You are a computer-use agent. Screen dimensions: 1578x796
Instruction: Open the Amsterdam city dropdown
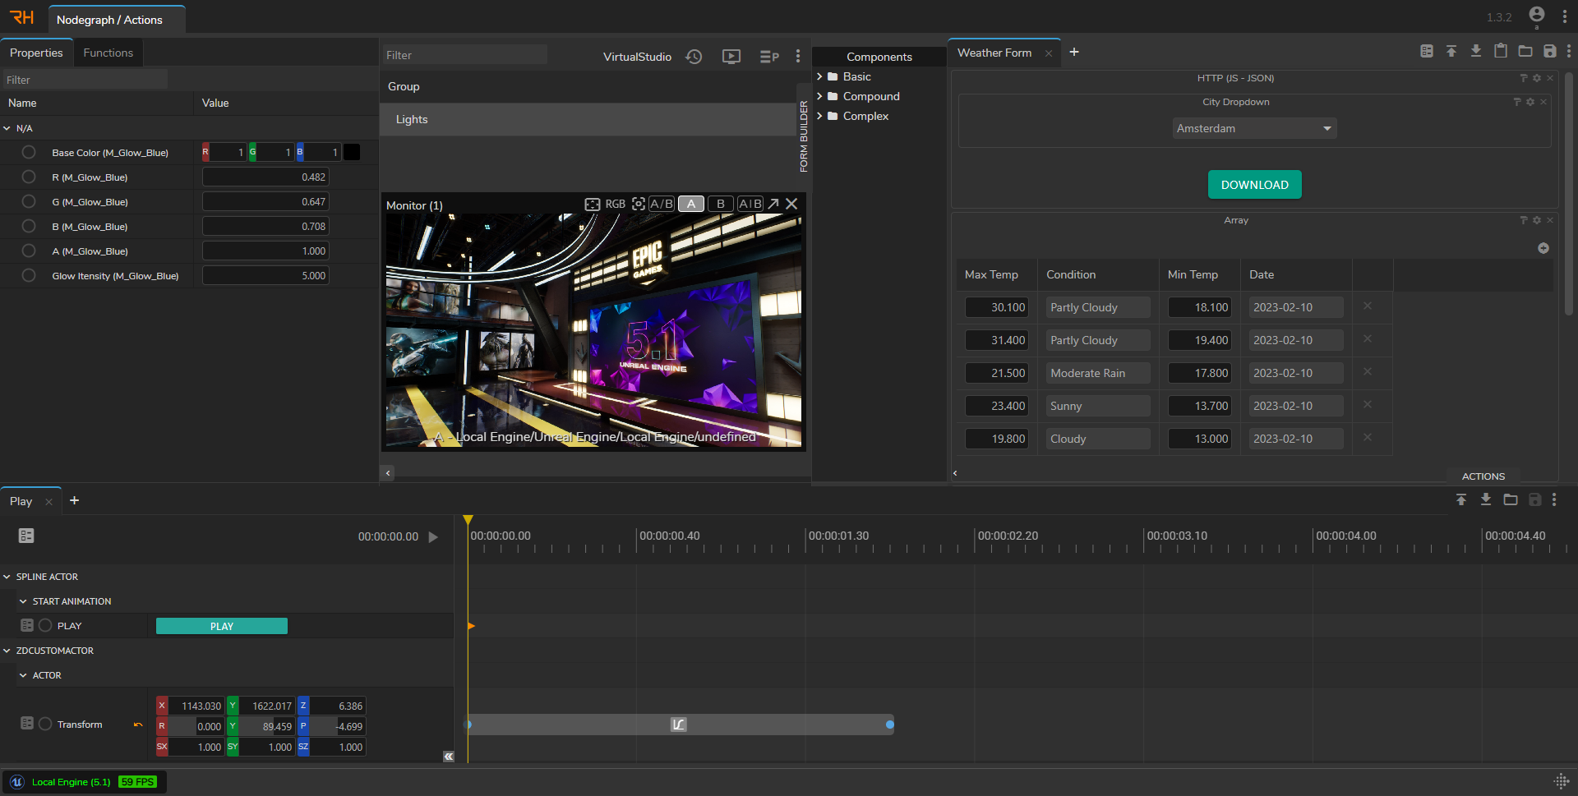tap(1253, 129)
